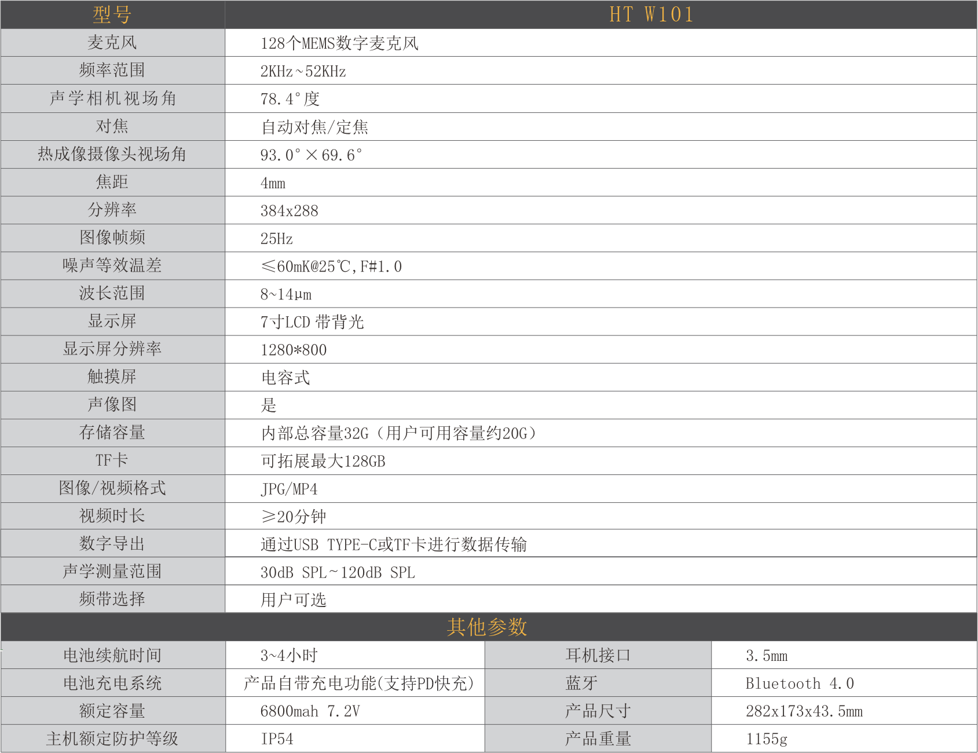Select the '128个MEMS数字麦克风' value cell
Image resolution: width=978 pixels, height=753 pixels.
click(339, 43)
